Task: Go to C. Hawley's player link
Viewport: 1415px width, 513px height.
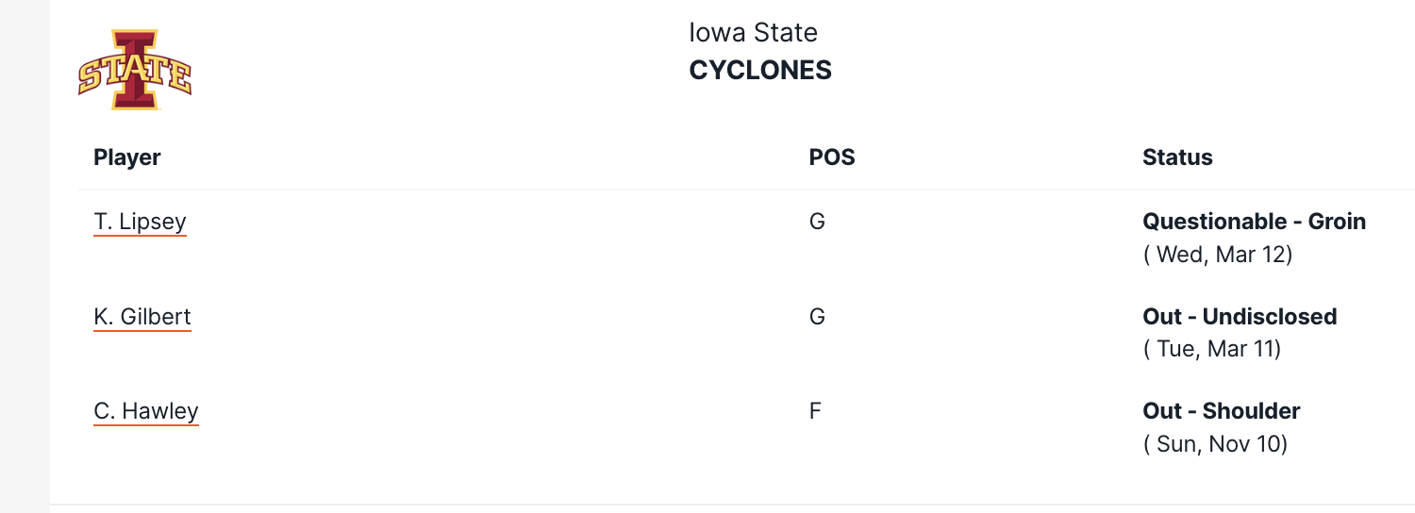Action: tap(146, 411)
